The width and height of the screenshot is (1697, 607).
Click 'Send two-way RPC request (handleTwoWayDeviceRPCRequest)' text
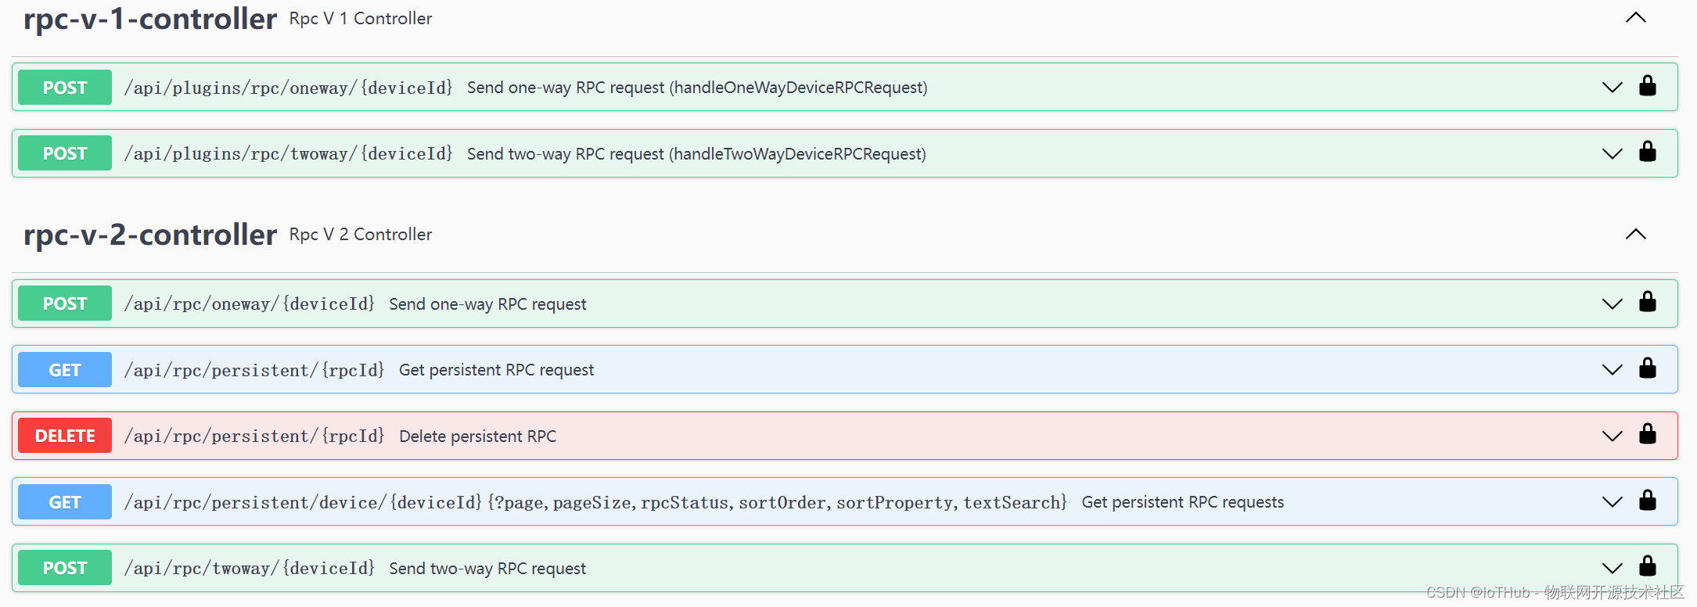click(x=696, y=153)
